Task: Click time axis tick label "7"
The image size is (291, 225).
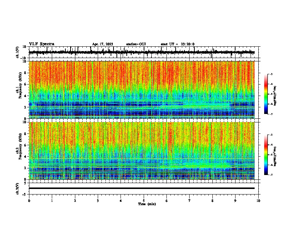Action: pyautogui.click(x=190, y=201)
